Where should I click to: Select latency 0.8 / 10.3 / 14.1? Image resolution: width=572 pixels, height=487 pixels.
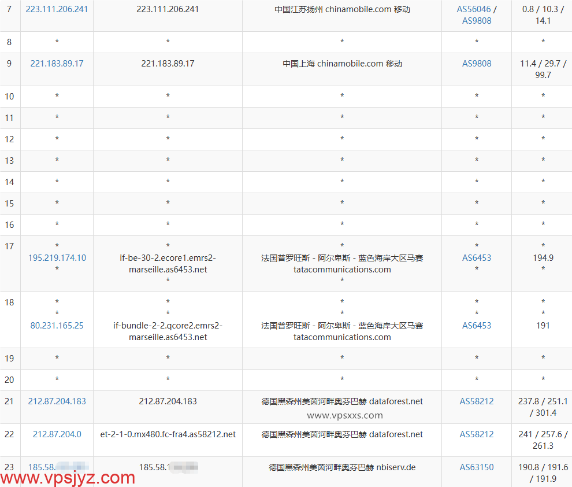click(x=543, y=15)
